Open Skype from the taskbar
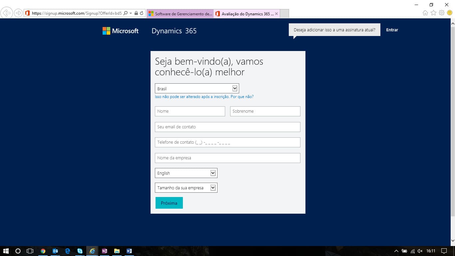The image size is (455, 256). [x=80, y=251]
